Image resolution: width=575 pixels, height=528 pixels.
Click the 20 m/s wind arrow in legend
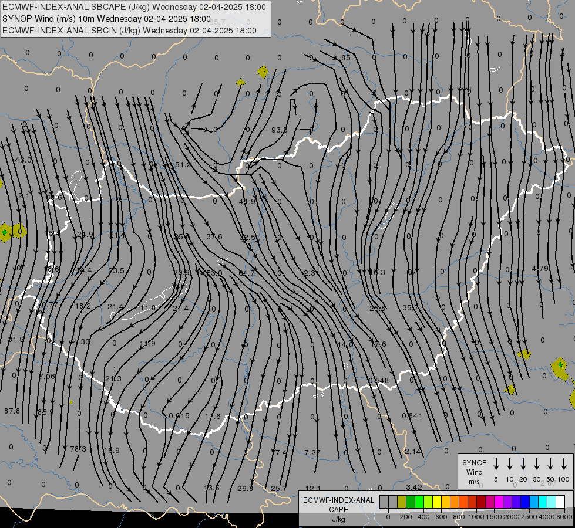[x=523, y=464]
